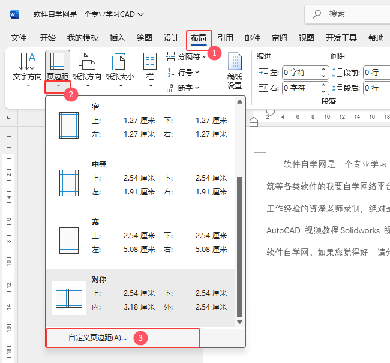Click the 段落 group label
This screenshot has height=363, width=390.
pyautogui.click(x=329, y=101)
